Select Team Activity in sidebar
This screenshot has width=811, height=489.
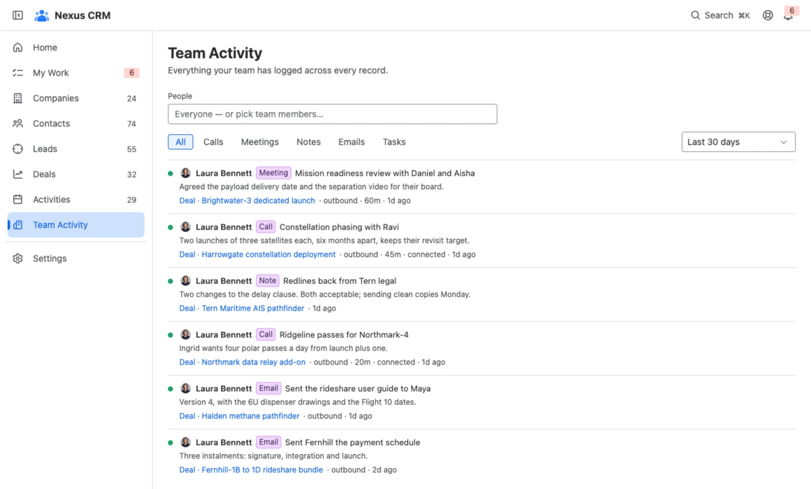(x=76, y=225)
